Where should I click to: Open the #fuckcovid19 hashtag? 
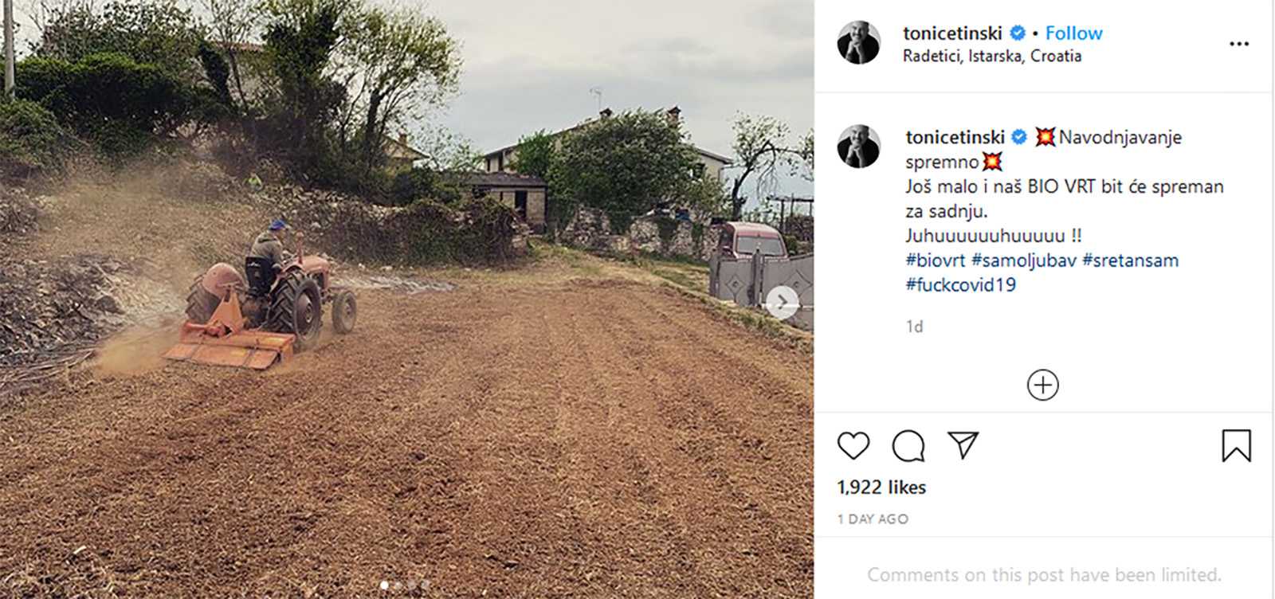[x=960, y=285]
